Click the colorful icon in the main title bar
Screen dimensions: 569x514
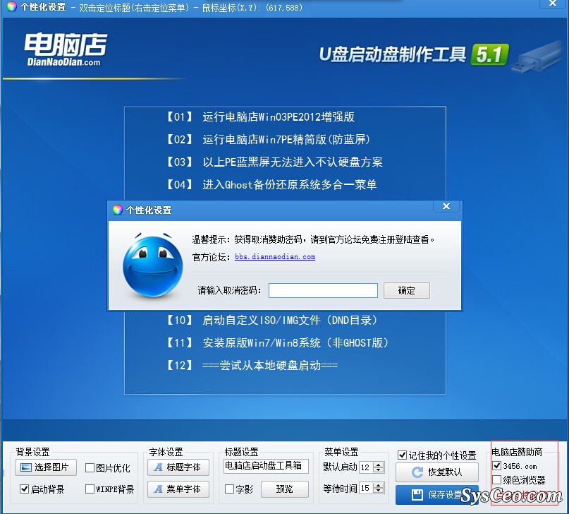pyautogui.click(x=12, y=7)
